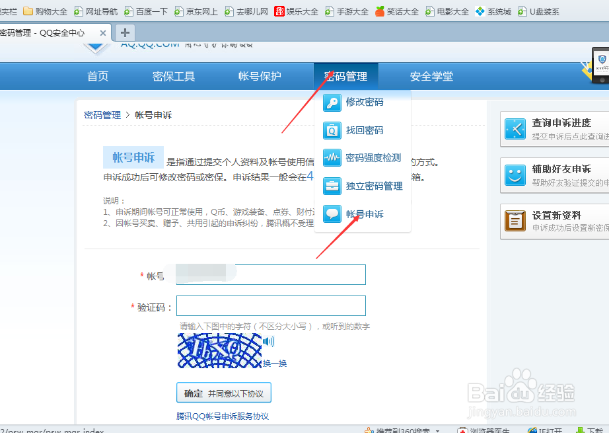Click the clipboard icon for 设置新资料
Screen dimensions: 609x433
(515, 221)
